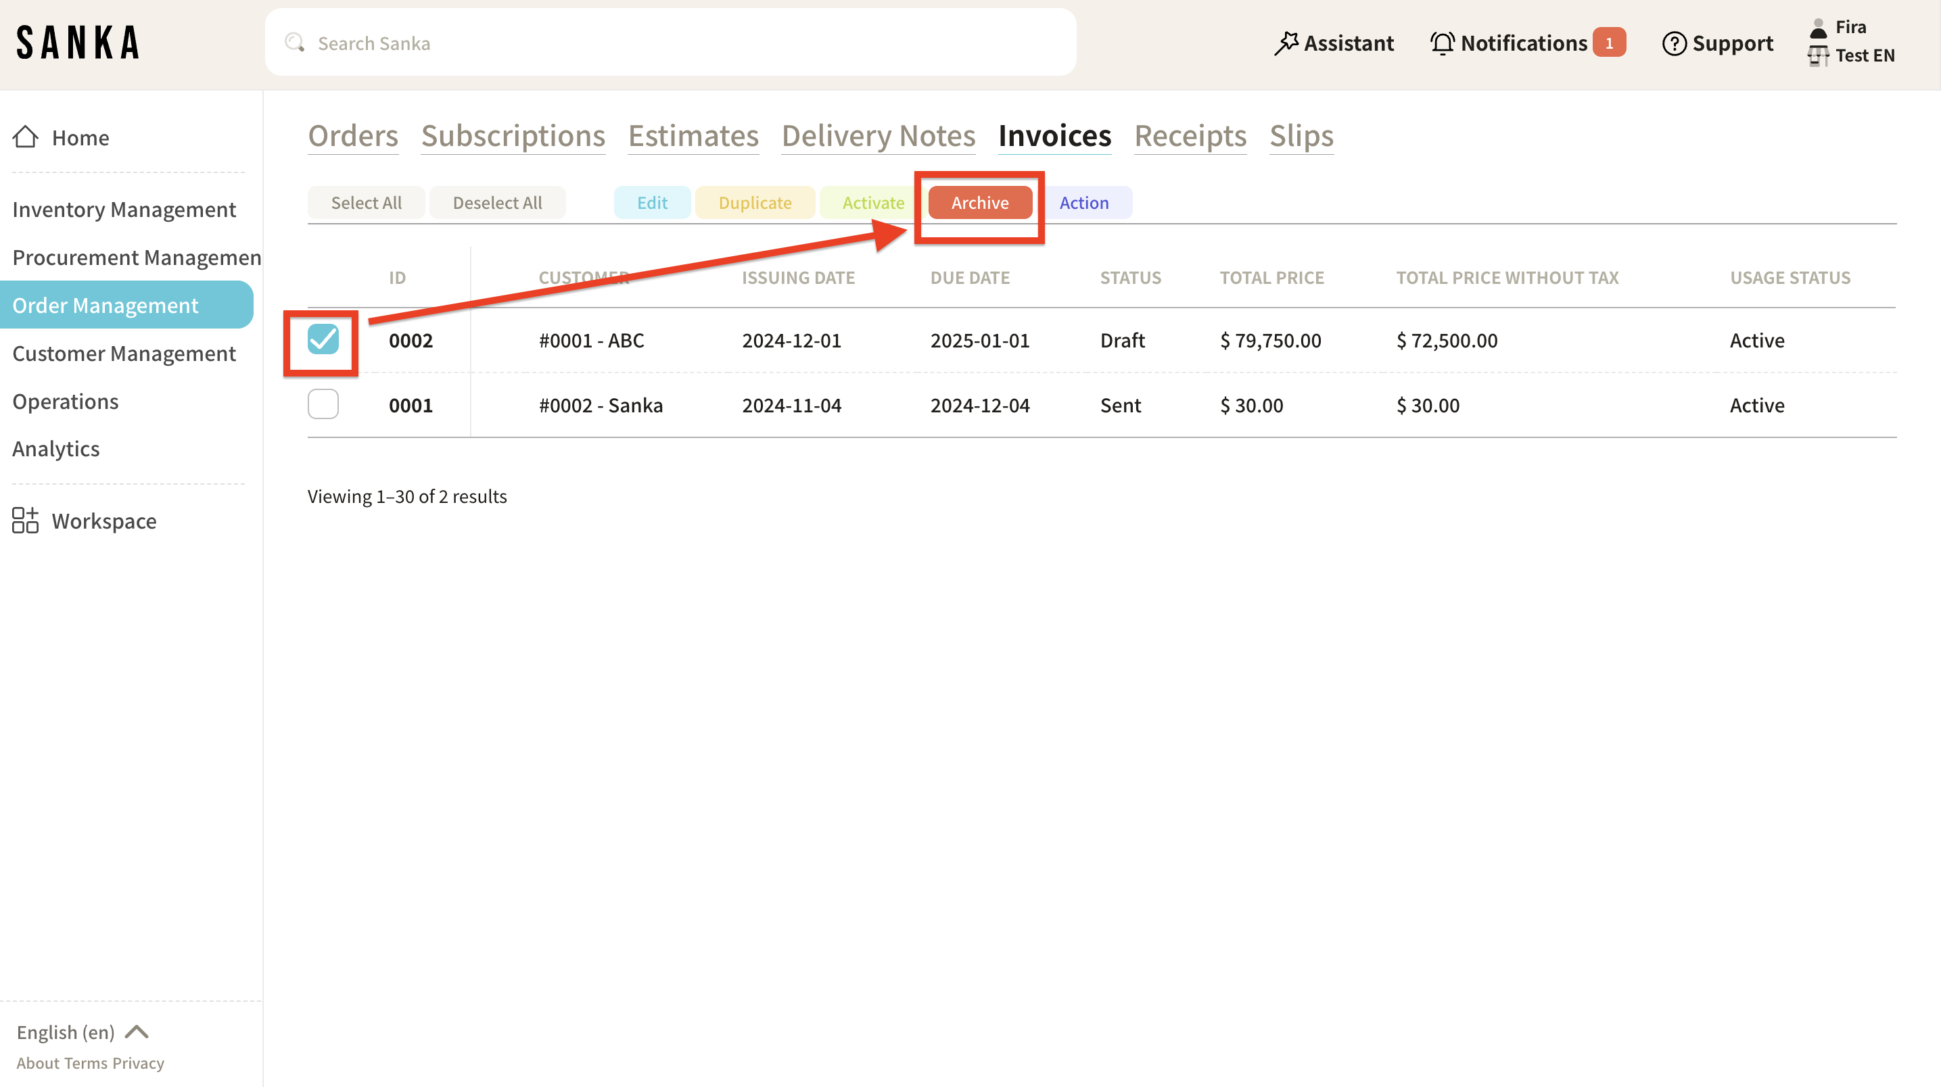This screenshot has width=1941, height=1087.
Task: Click the Privacy footer link
Action: [138, 1063]
